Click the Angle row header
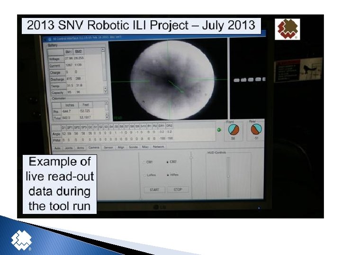This screenshot has height=255, width=341. tap(56, 134)
